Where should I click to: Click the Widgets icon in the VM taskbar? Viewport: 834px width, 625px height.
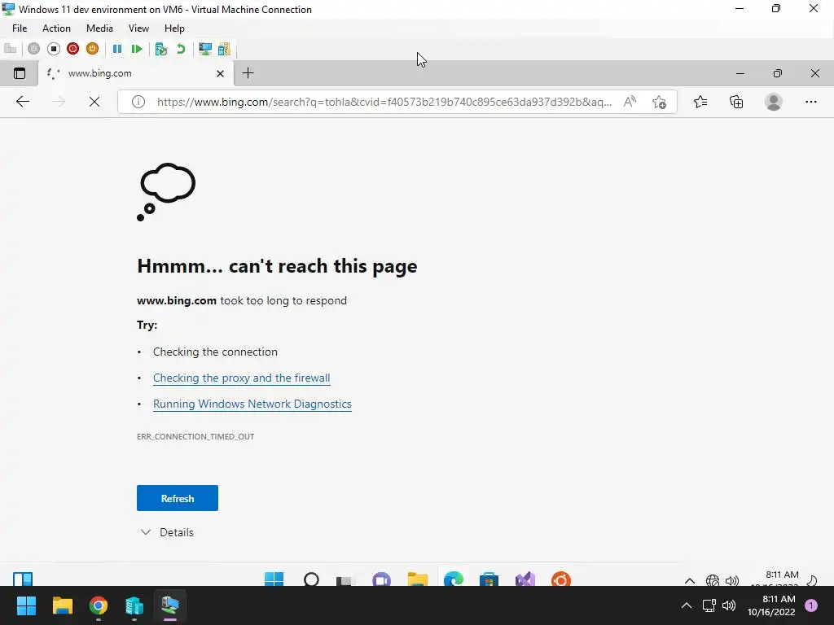23,579
